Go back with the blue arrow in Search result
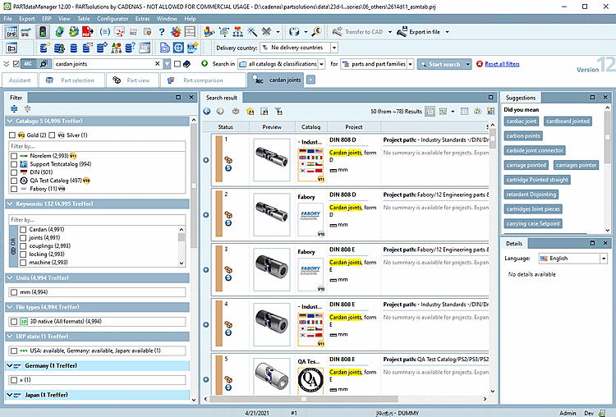 pyautogui.click(x=207, y=112)
